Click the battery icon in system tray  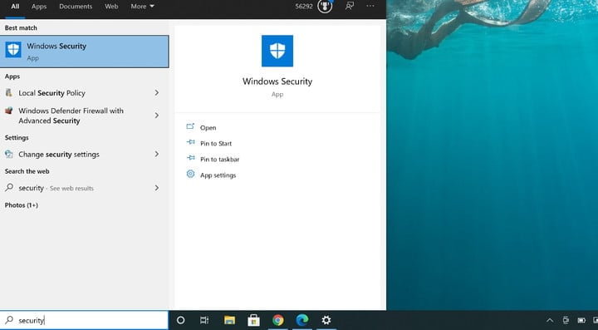[x=581, y=320]
